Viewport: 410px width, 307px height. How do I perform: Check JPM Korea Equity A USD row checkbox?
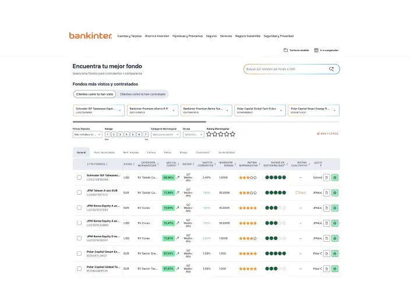click(x=79, y=223)
